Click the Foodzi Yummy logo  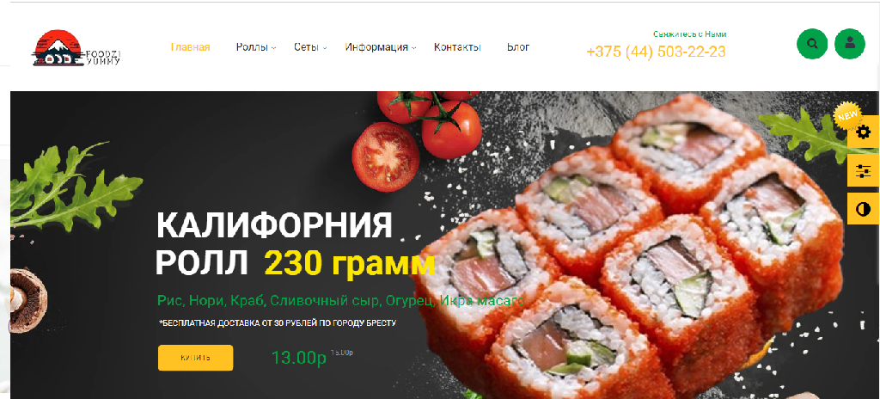click(76, 48)
